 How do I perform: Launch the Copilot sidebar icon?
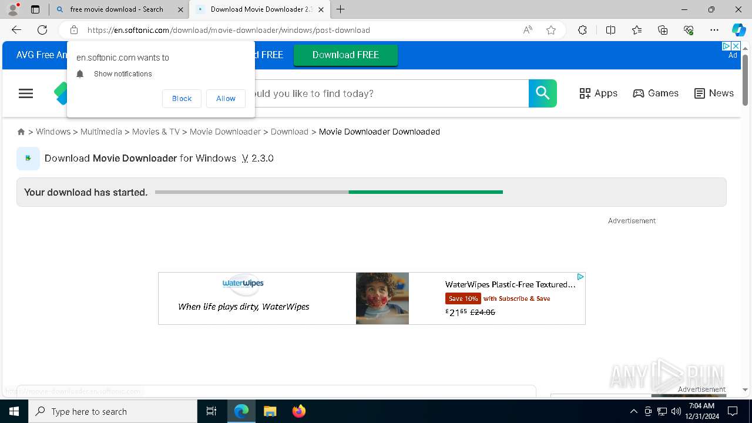[738, 30]
